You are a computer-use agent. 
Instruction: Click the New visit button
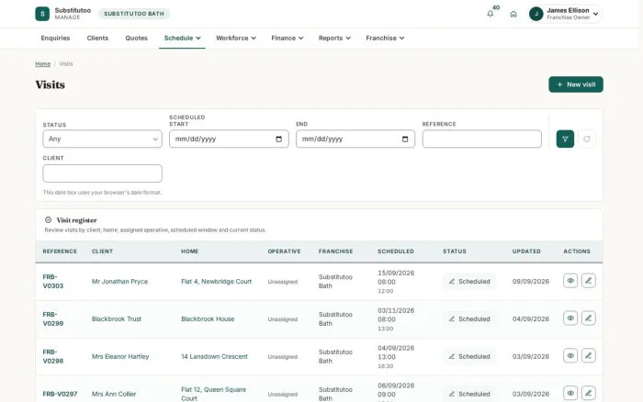[x=576, y=84]
